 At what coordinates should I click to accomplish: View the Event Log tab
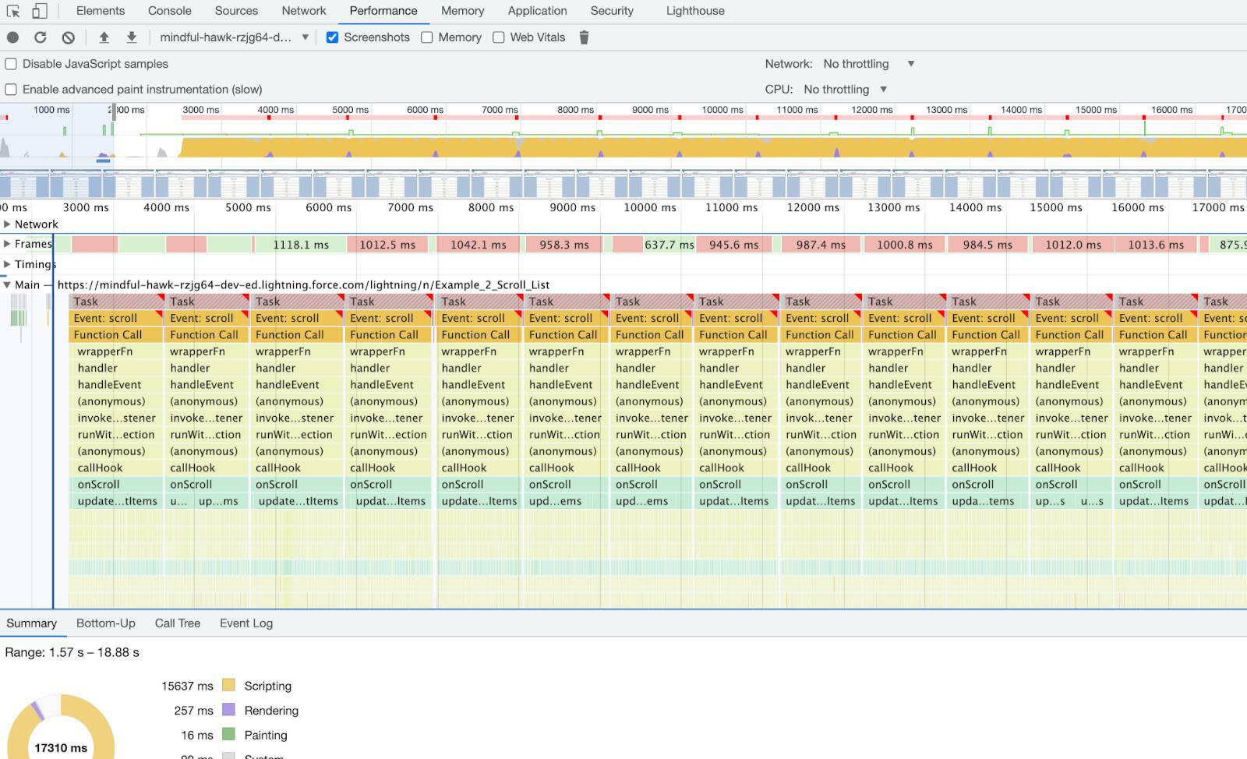coord(246,623)
